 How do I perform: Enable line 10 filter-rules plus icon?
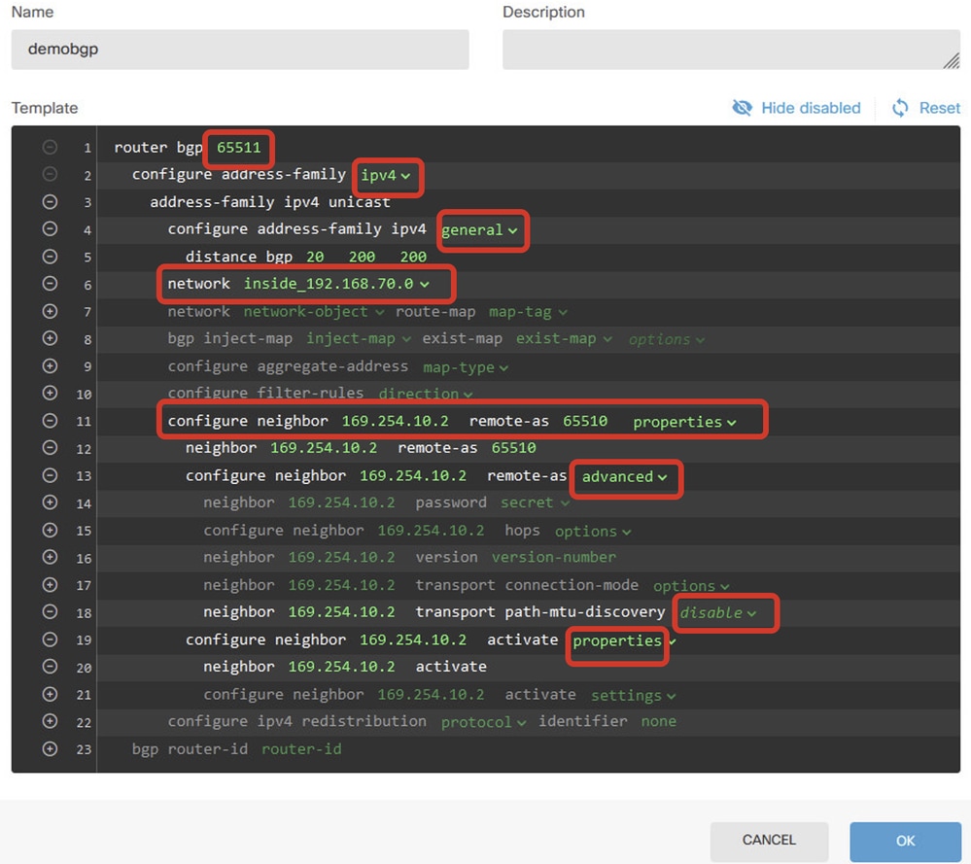pos(50,393)
